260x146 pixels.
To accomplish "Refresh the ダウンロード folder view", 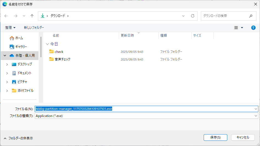I will coord(192,16).
